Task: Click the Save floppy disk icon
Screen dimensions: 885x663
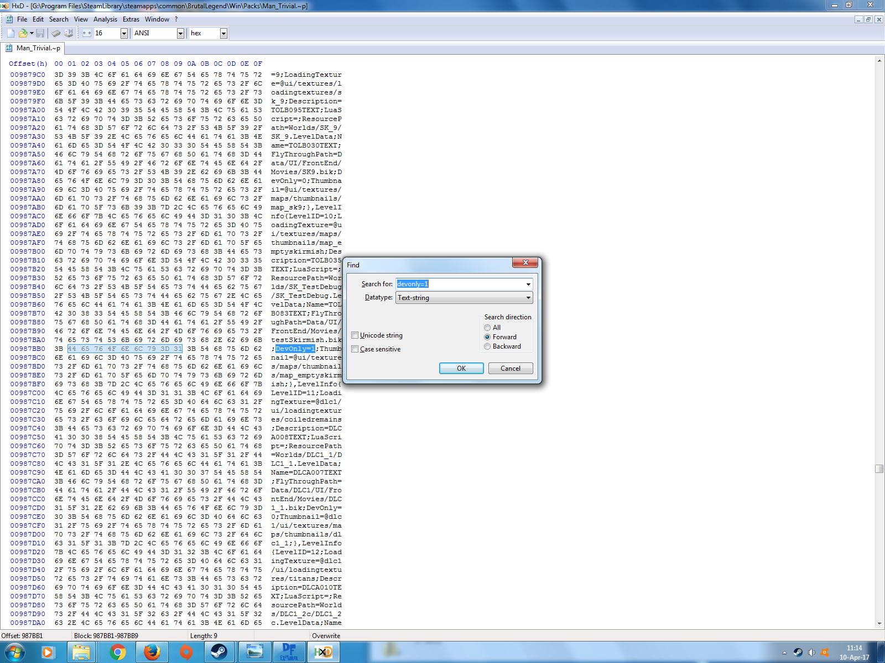Action: 40,33
